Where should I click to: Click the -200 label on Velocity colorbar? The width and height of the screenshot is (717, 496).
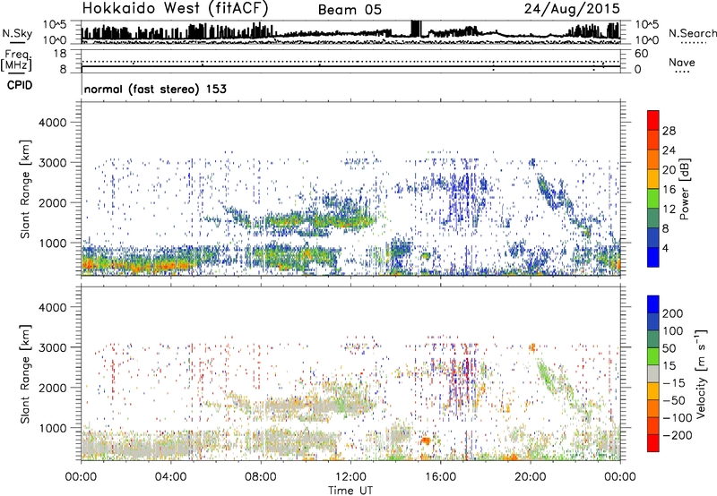(x=678, y=435)
